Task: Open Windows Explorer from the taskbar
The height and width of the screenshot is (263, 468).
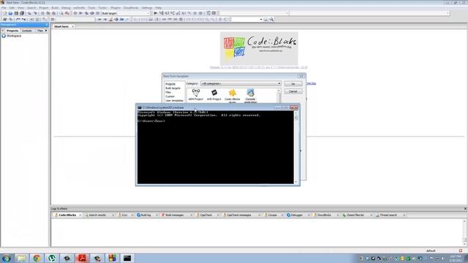Action: pyautogui.click(x=21, y=258)
